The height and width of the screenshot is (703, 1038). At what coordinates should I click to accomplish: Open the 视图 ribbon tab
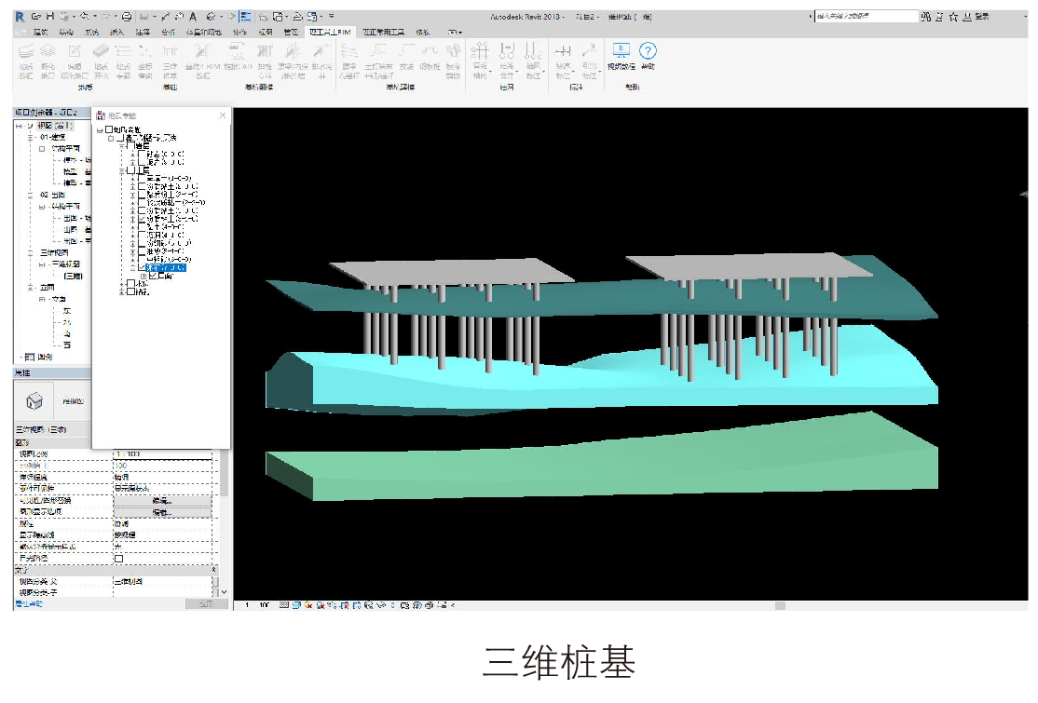[x=266, y=32]
